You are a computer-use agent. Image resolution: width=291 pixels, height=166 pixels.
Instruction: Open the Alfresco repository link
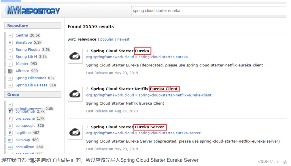point(22,71)
